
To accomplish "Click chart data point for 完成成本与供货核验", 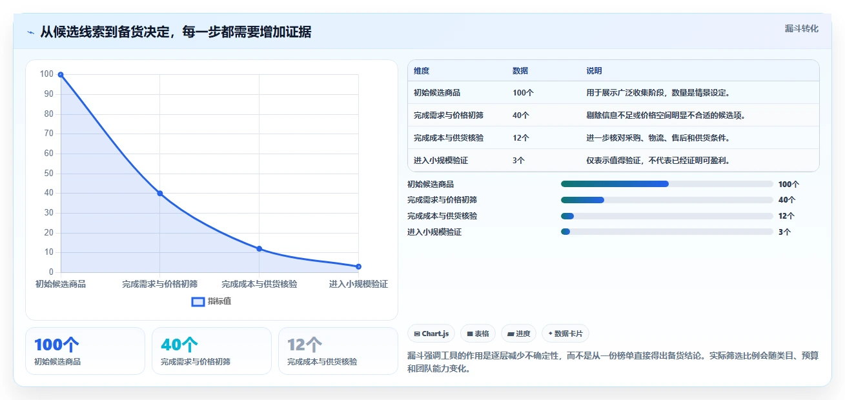I will pyautogui.click(x=260, y=249).
